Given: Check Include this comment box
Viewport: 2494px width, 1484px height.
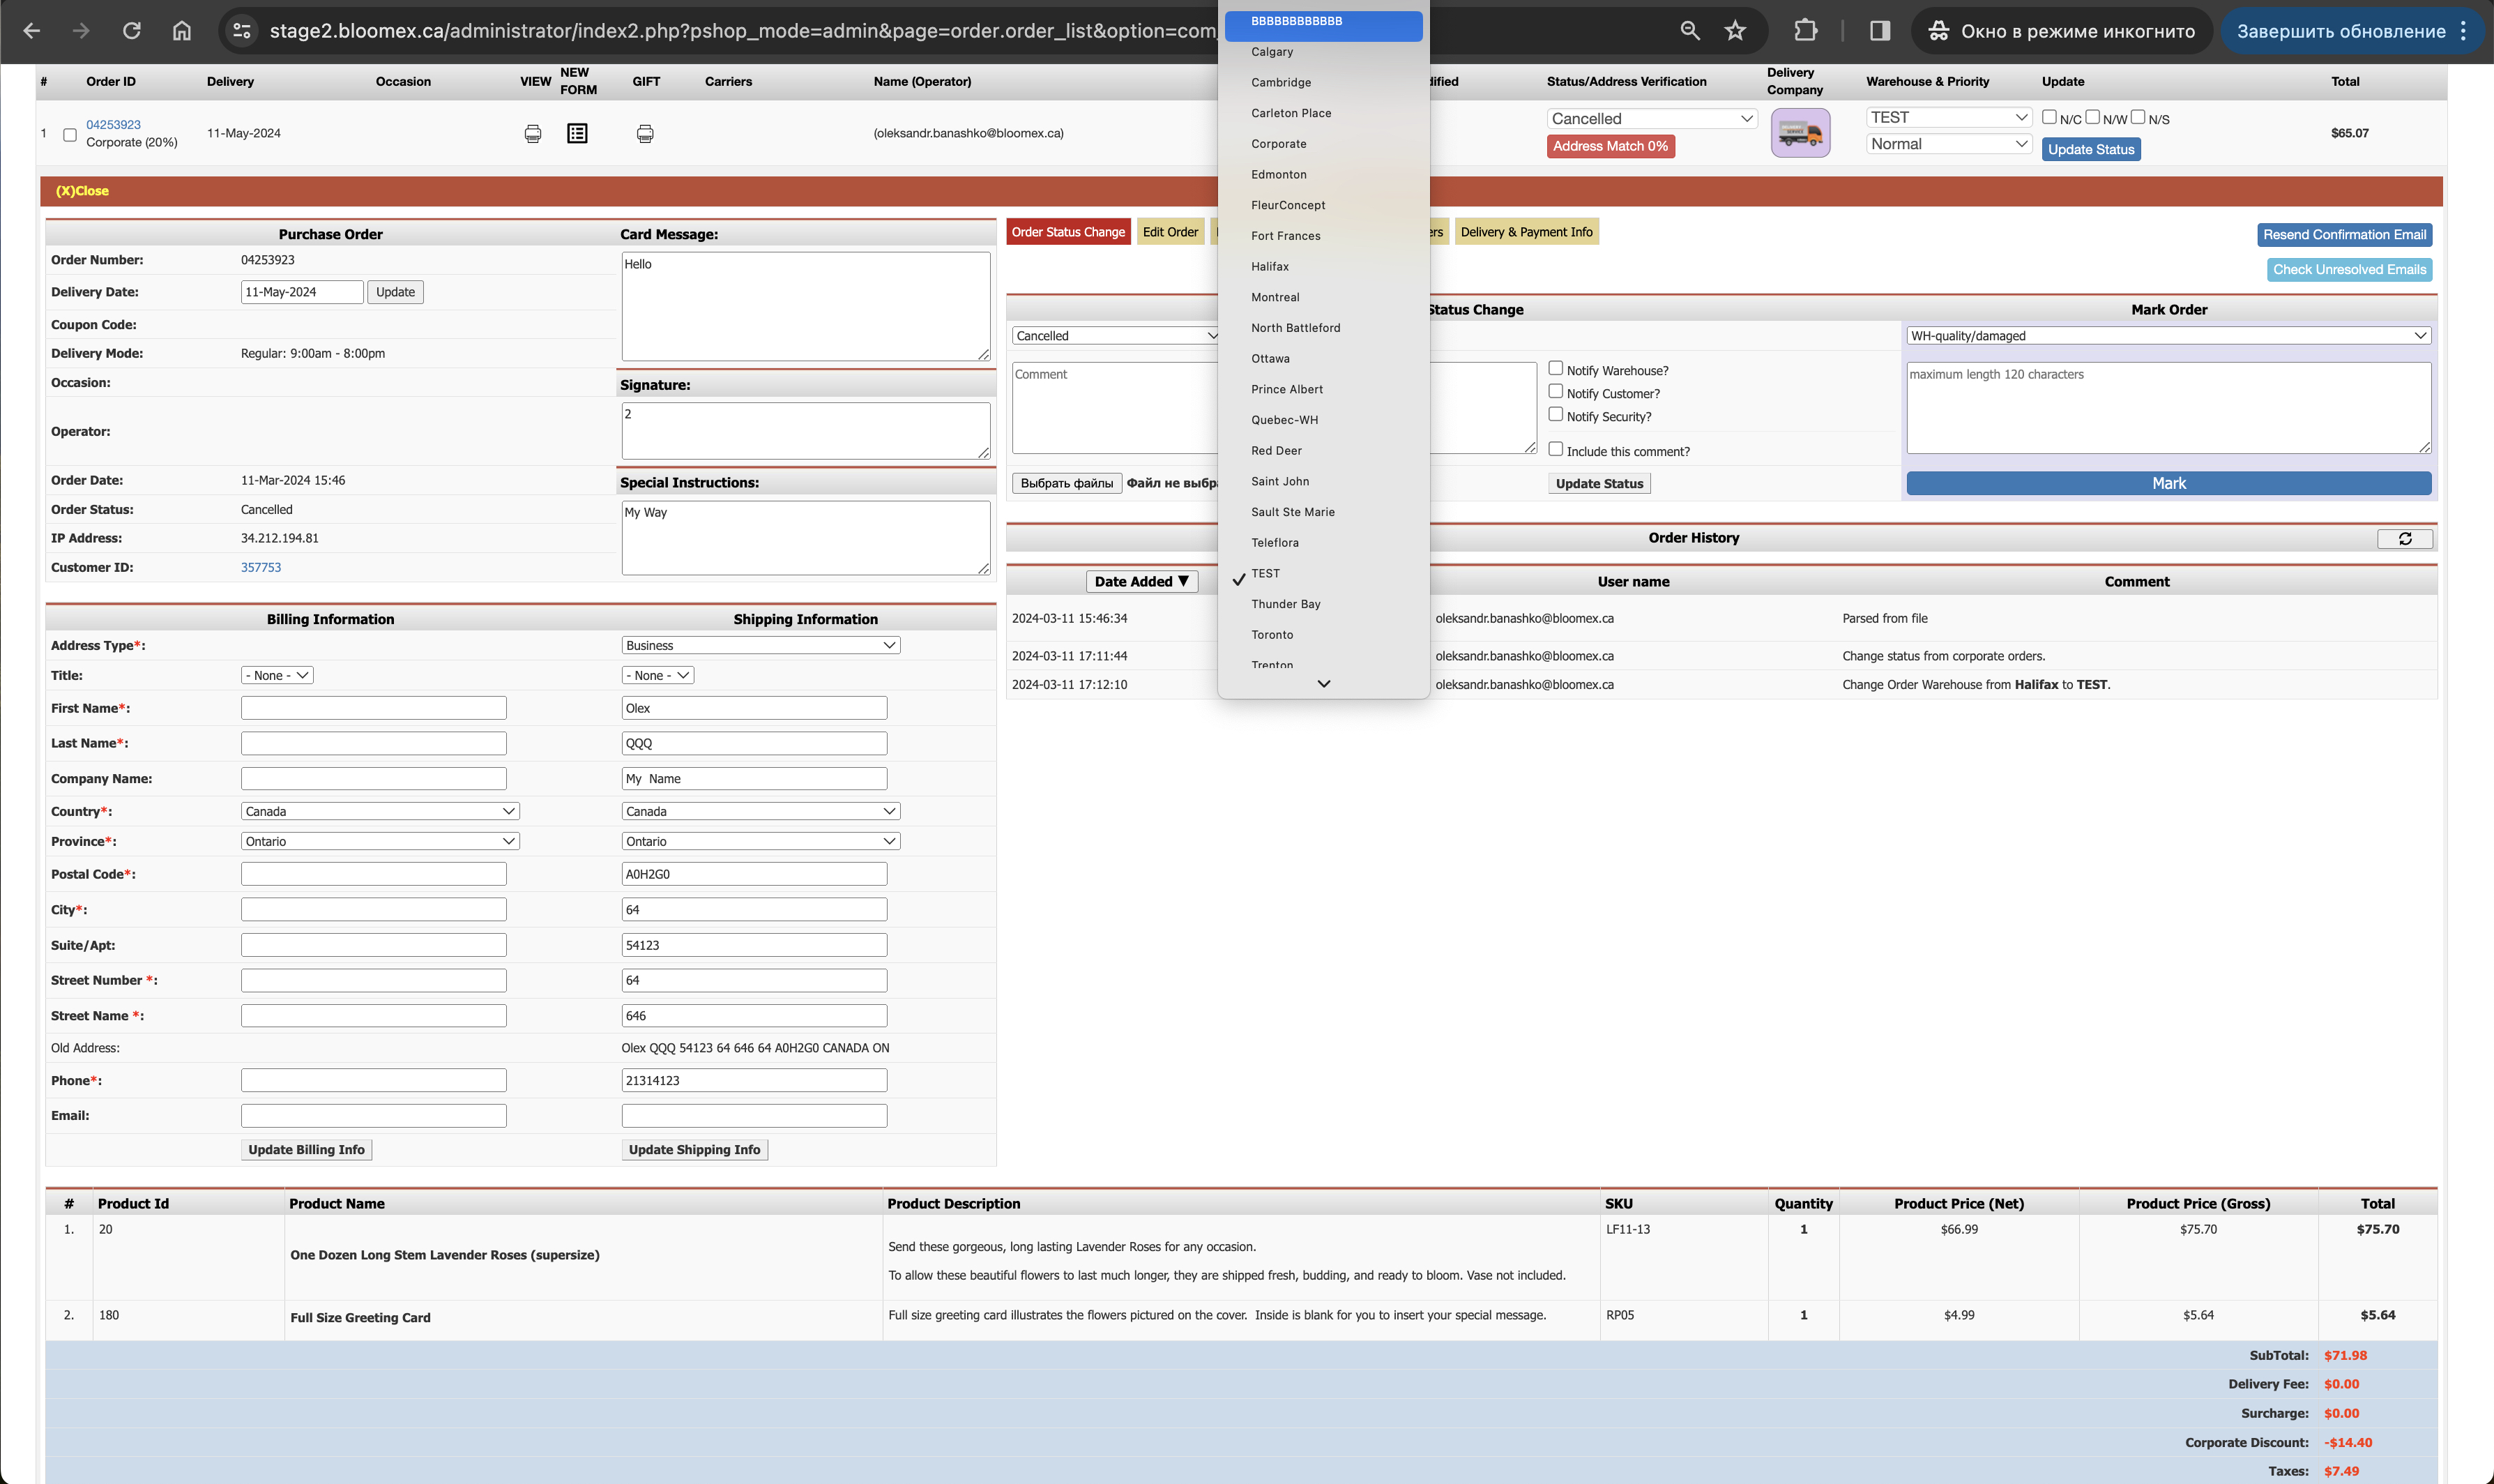Looking at the screenshot, I should pyautogui.click(x=1556, y=449).
